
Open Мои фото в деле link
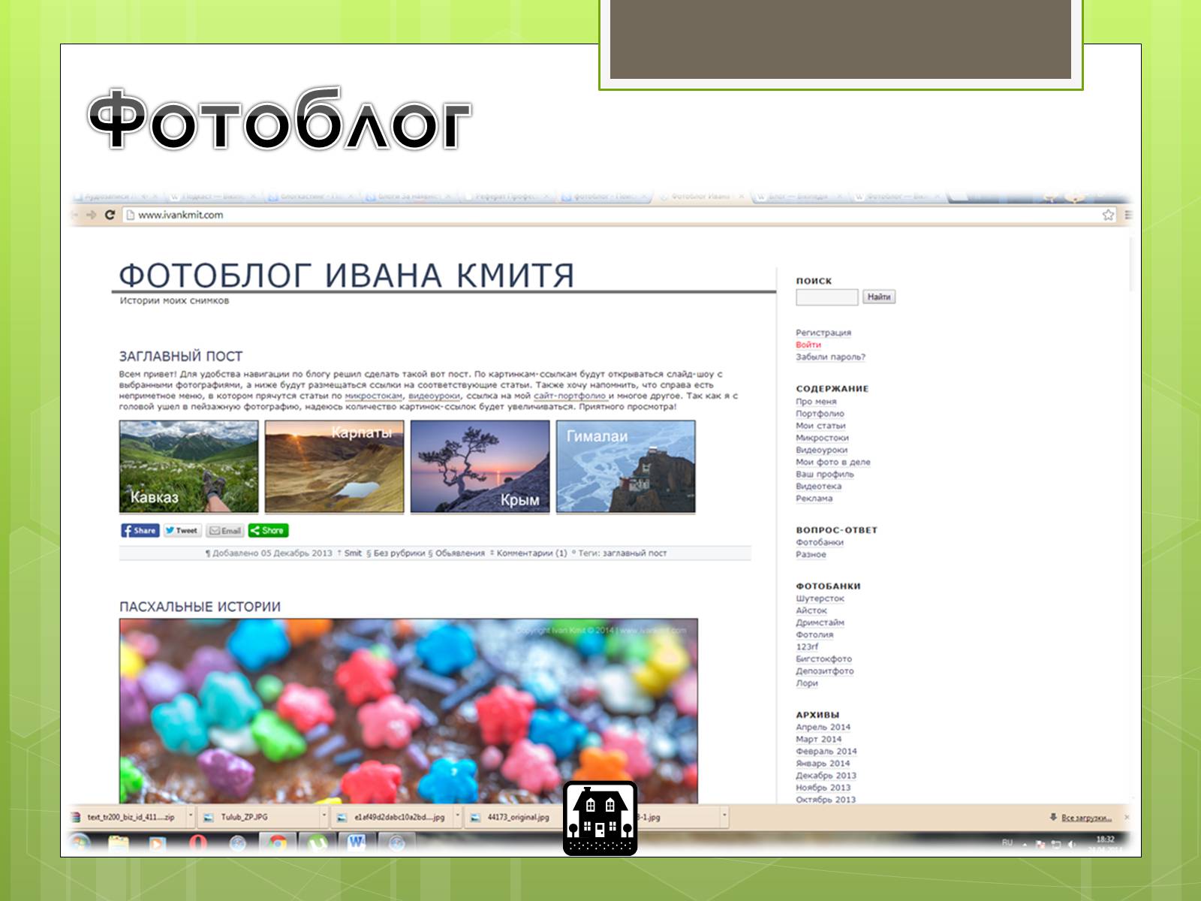[x=833, y=462]
